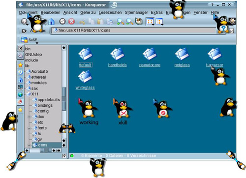Screen dimensions: 246x178
Task: Open the default folder
Action: pyautogui.click(x=85, y=58)
